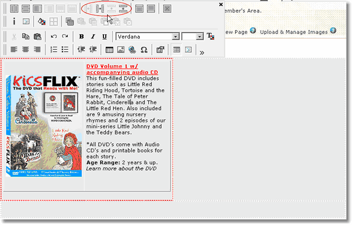
Task: Click the increase indent icon
Action: point(93,49)
